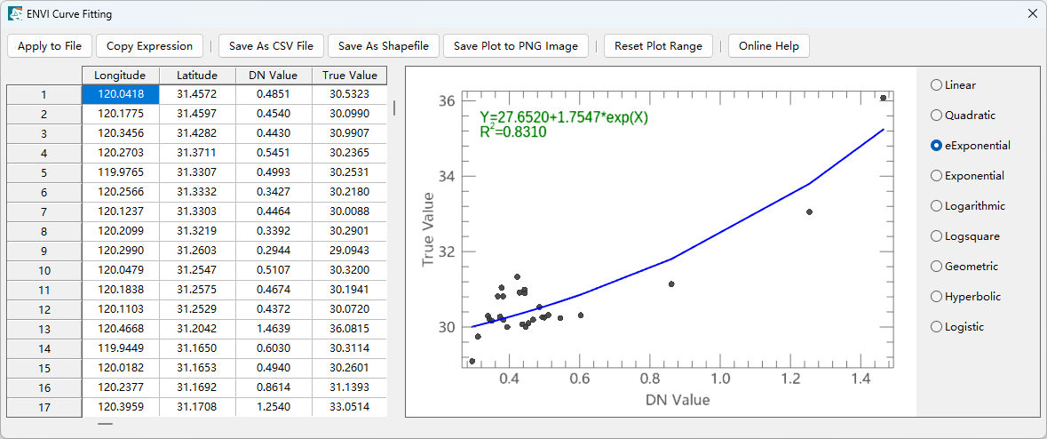
Task: Click the True Value column header
Action: pyautogui.click(x=350, y=76)
